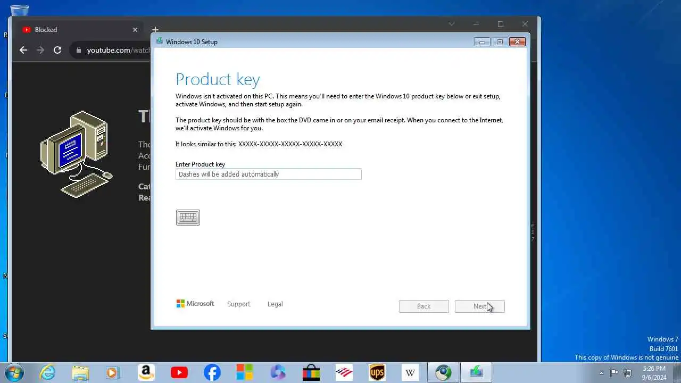
Task: Open the network icon in system tray
Action: 627,372
